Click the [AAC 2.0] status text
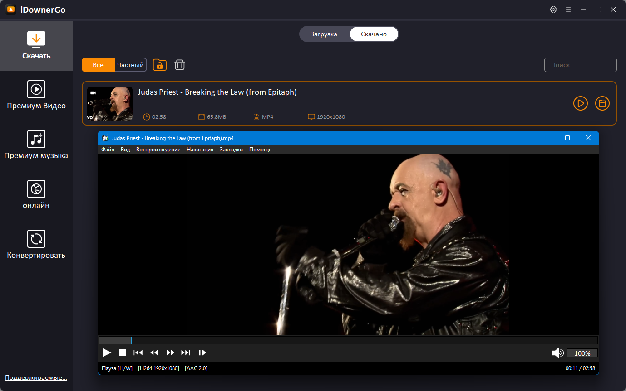 point(196,368)
